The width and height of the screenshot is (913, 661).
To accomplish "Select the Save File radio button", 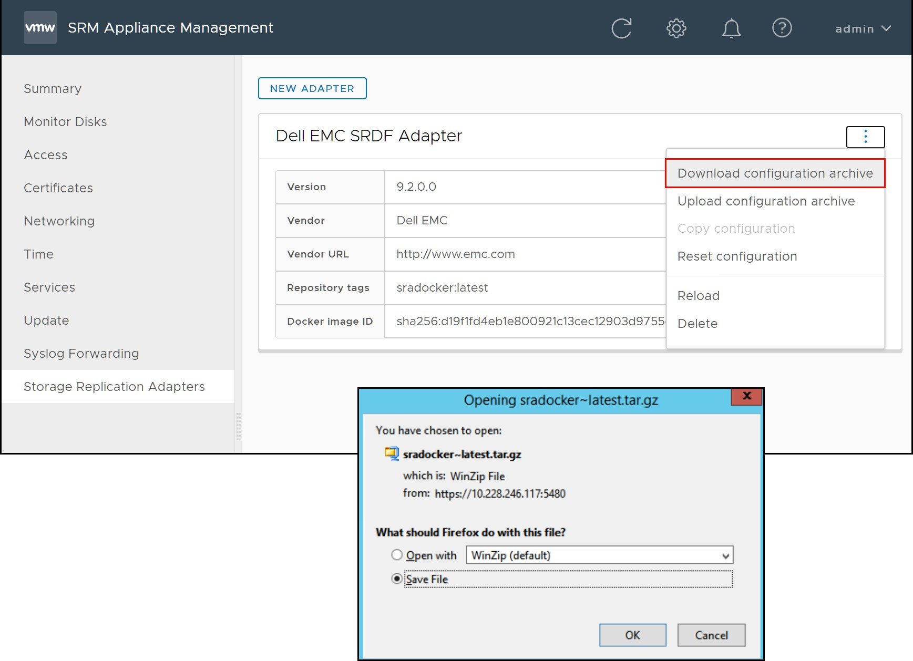I will coord(397,579).
